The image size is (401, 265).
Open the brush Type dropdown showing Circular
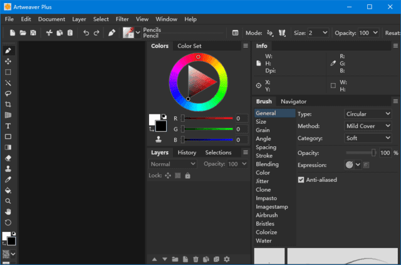pyautogui.click(x=368, y=114)
